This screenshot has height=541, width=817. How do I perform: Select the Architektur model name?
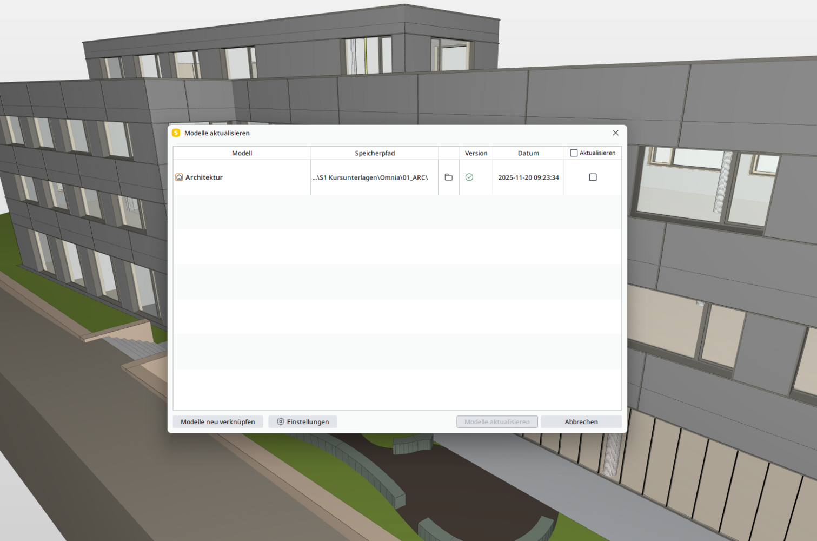click(204, 177)
